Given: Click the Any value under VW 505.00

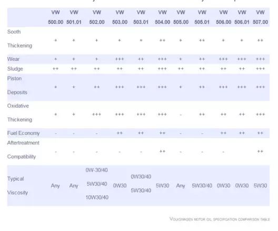Looking at the screenshot, I should click(181, 186).
